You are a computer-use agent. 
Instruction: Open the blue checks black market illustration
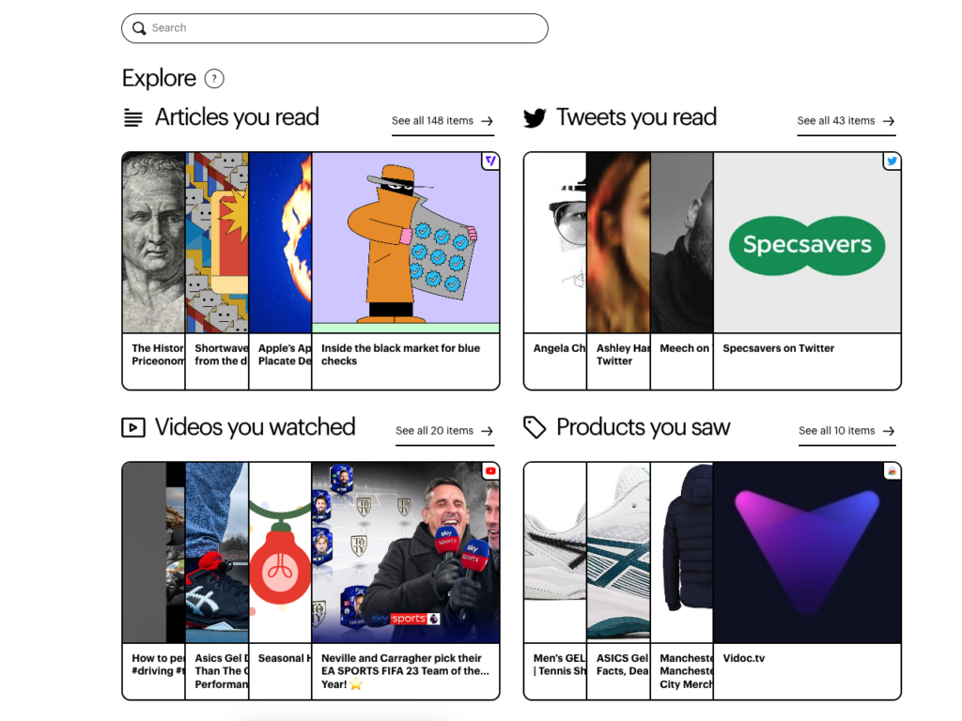pos(406,243)
